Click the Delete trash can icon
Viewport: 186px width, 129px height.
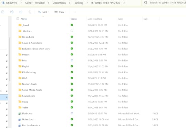[30, 12]
